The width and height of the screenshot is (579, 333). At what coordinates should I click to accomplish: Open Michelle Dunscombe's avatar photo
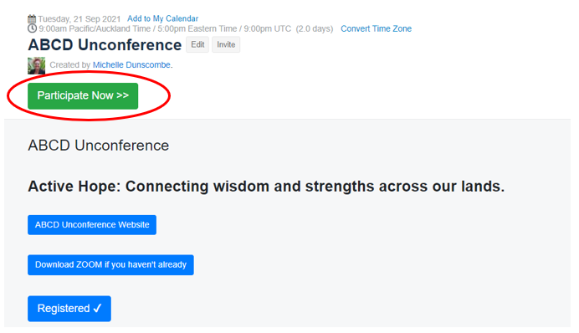pyautogui.click(x=37, y=66)
